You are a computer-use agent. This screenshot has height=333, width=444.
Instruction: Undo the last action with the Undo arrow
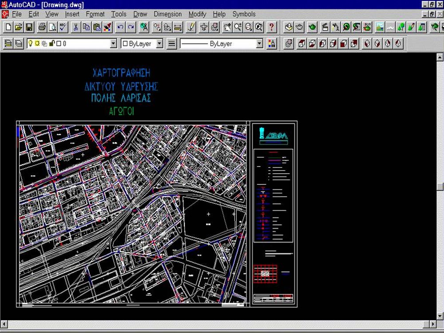[120, 27]
